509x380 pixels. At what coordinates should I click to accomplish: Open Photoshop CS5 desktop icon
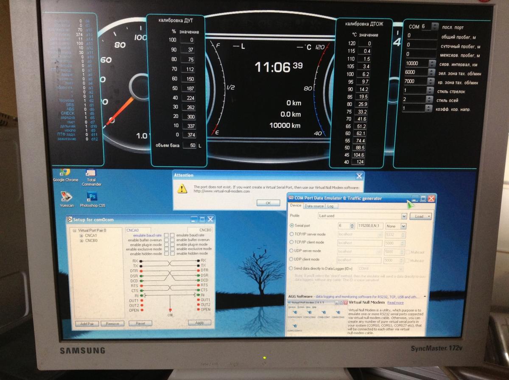click(x=92, y=197)
